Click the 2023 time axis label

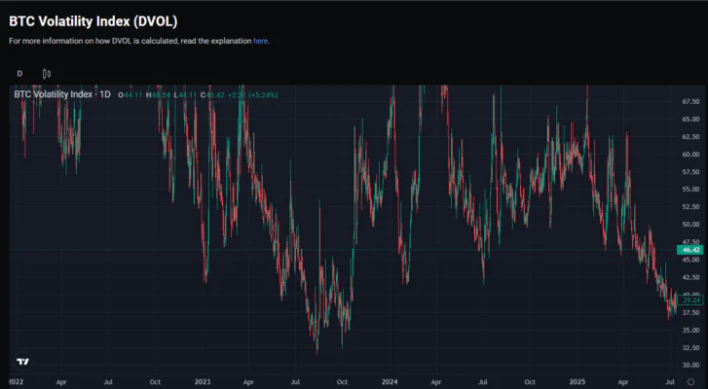(203, 383)
